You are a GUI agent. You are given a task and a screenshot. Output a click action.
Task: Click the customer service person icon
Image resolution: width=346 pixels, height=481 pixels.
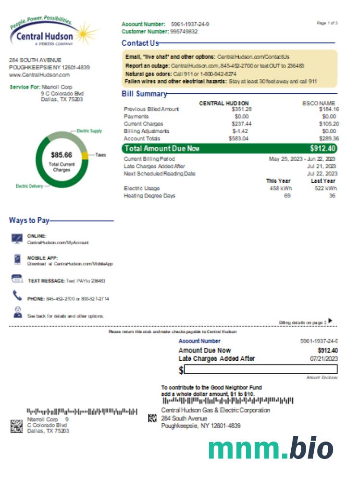[17, 312]
